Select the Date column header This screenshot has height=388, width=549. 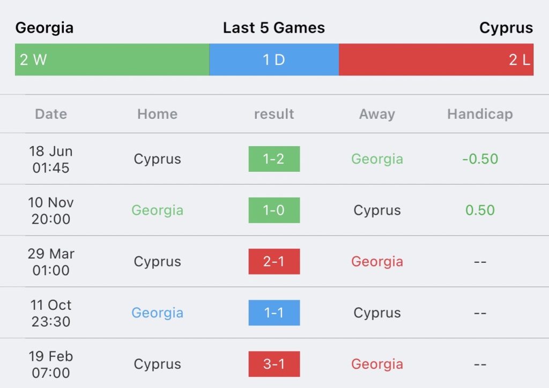(51, 114)
